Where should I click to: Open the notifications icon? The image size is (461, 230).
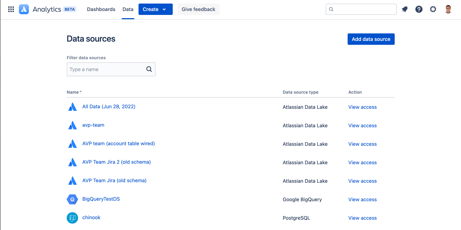pyautogui.click(x=405, y=9)
